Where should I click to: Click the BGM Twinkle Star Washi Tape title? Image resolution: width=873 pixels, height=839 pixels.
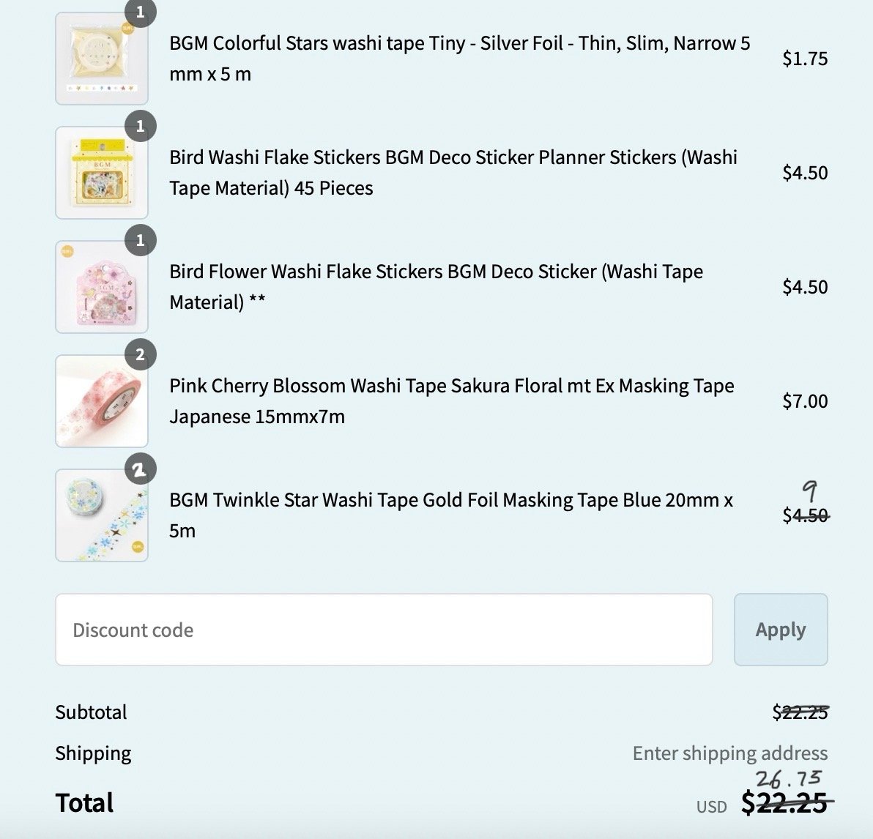(x=450, y=515)
